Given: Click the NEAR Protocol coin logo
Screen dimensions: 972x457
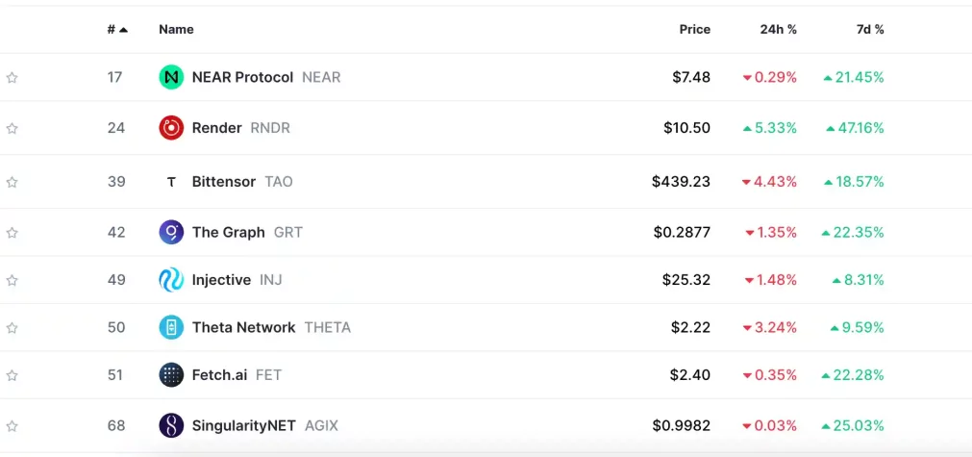Looking at the screenshot, I should click(171, 77).
